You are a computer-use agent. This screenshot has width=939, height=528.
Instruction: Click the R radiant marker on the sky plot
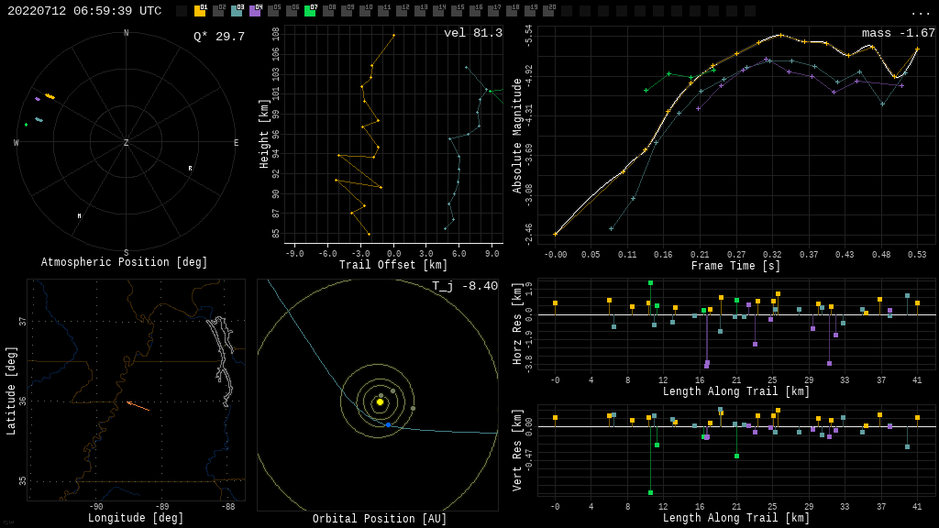[x=191, y=169]
